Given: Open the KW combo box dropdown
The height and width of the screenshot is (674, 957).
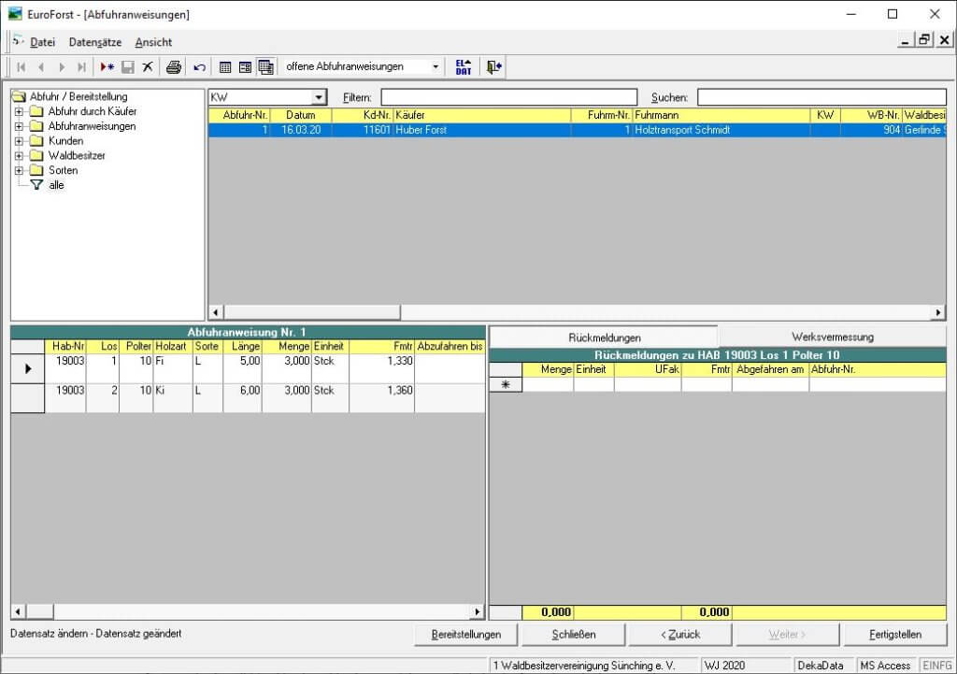Looking at the screenshot, I should pos(319,97).
